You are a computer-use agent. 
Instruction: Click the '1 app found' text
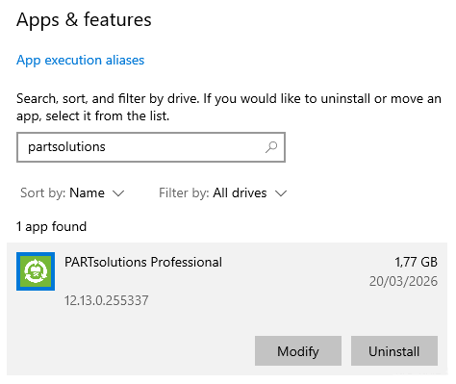pyautogui.click(x=51, y=227)
